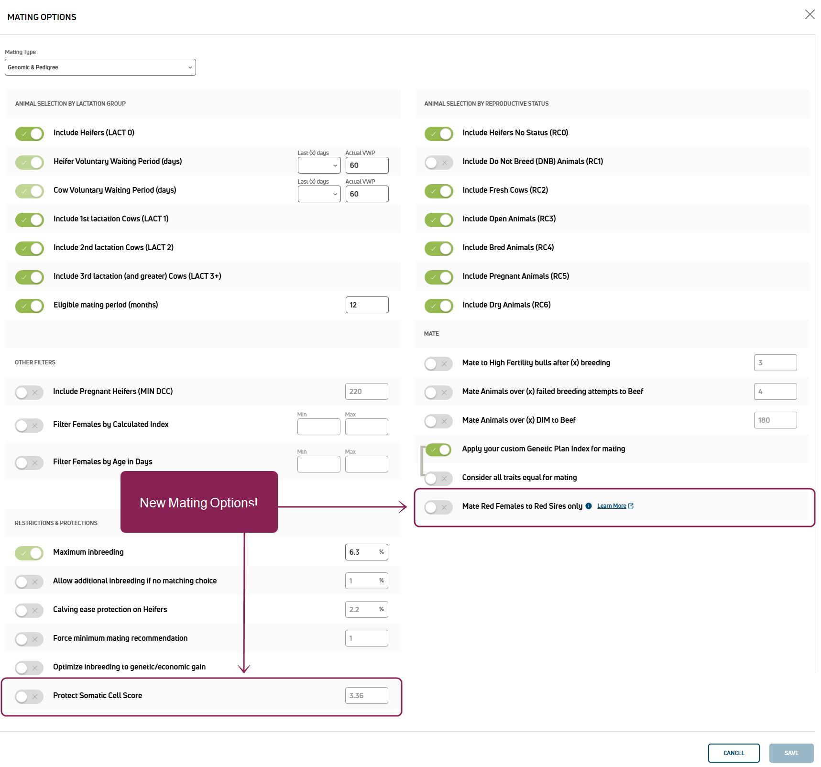Turn on Protect Somatic Cell Score
Screen dimensions: 821x767
29,696
